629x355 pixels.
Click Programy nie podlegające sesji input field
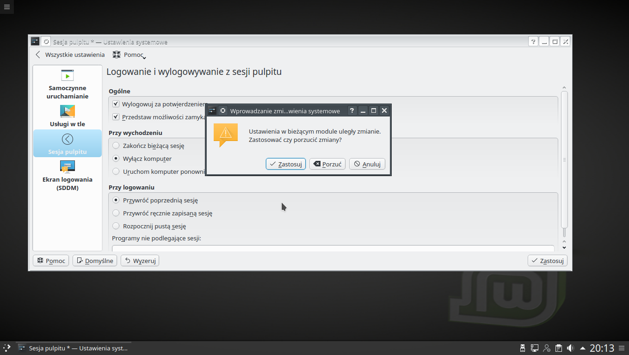coord(333,248)
